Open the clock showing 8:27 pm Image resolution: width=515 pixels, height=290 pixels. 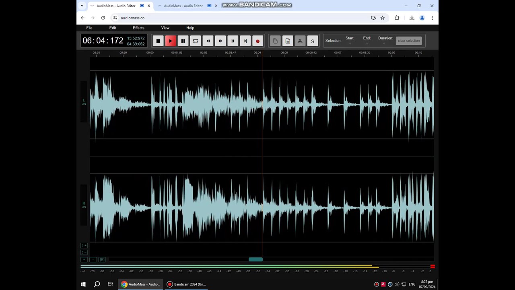(427, 284)
